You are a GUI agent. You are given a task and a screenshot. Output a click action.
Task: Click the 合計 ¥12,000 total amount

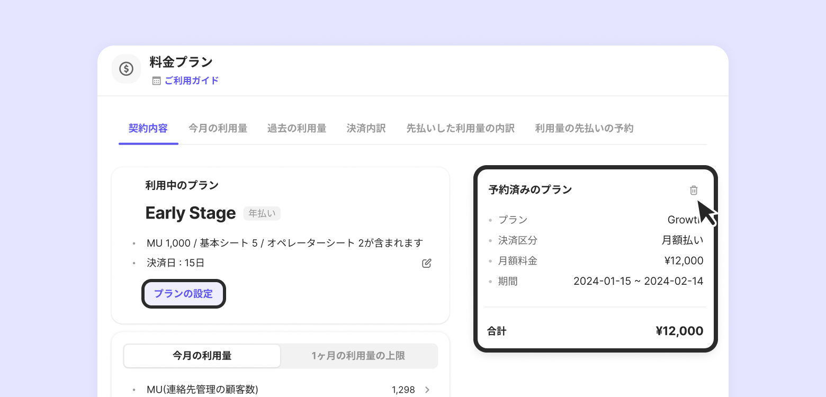click(x=679, y=331)
